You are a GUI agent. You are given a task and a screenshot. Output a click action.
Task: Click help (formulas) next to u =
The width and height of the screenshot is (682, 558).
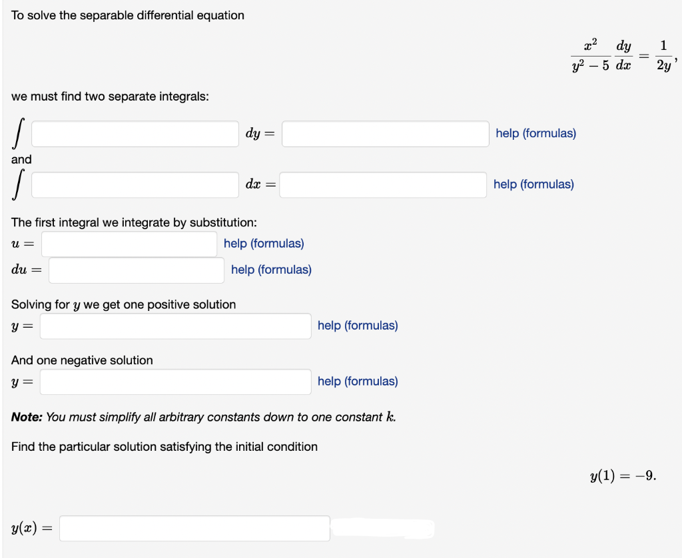(x=264, y=244)
